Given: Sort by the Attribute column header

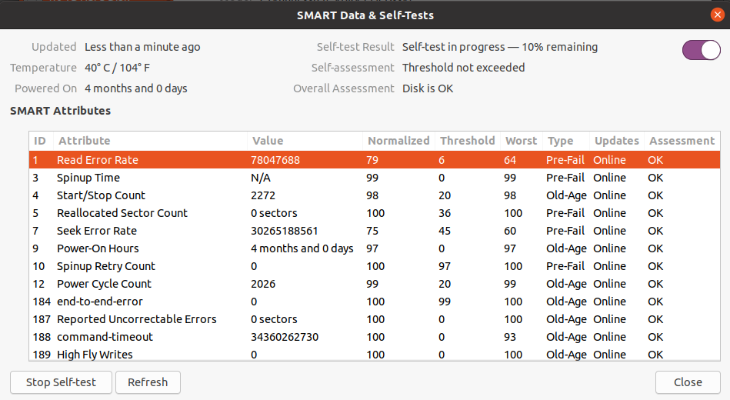Looking at the screenshot, I should click(150, 141).
